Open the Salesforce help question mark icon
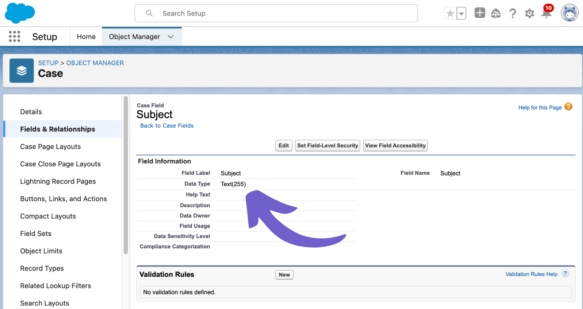Image resolution: width=583 pixels, height=309 pixels. 513,13
